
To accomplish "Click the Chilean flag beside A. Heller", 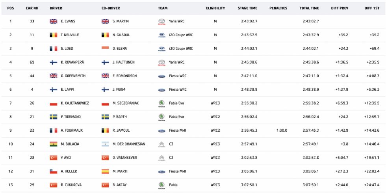I will [x=54, y=171].
